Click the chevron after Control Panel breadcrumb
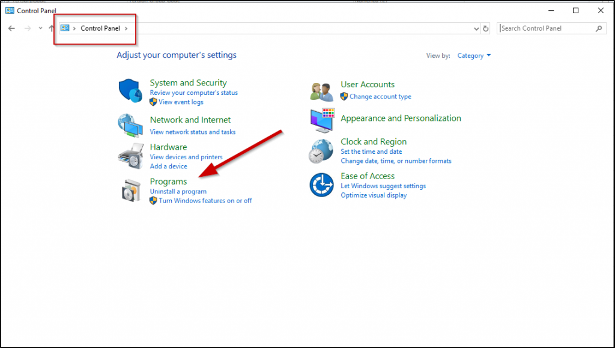The width and height of the screenshot is (615, 348). tap(127, 28)
